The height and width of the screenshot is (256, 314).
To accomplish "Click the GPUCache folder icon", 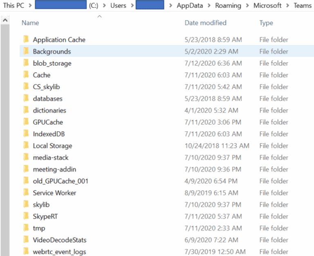I will (26, 122).
